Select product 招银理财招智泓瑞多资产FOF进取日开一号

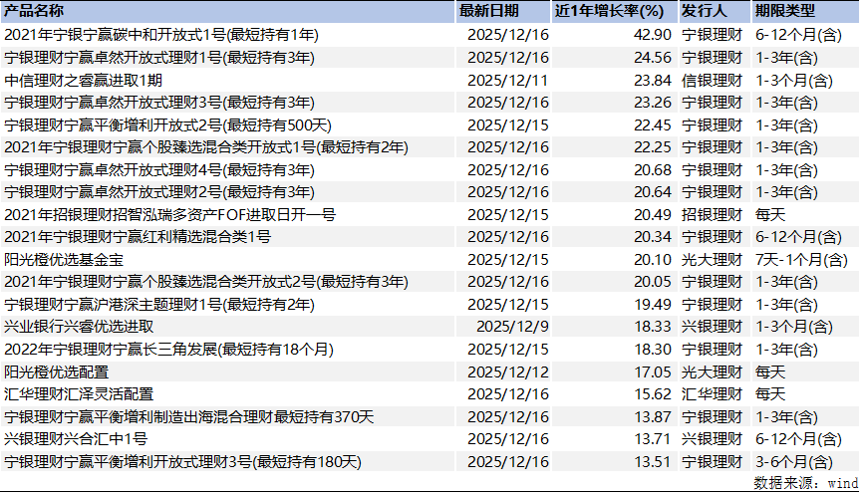(x=169, y=215)
